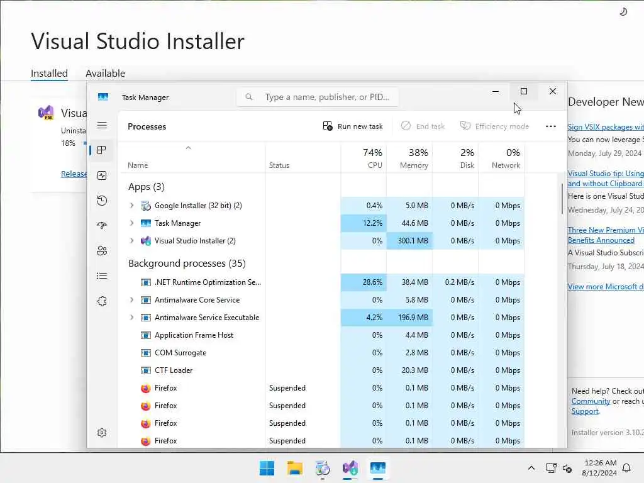This screenshot has width=644, height=483.
Task: Click the Task Manager vertical scrollbar
Action: [x=562, y=199]
